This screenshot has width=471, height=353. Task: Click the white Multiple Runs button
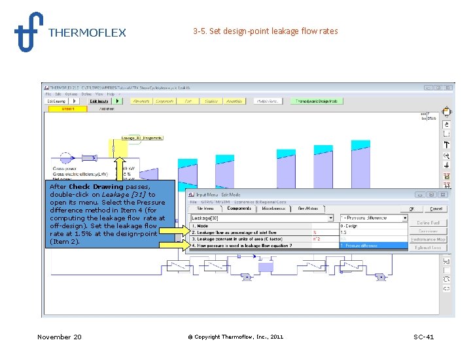268,101
